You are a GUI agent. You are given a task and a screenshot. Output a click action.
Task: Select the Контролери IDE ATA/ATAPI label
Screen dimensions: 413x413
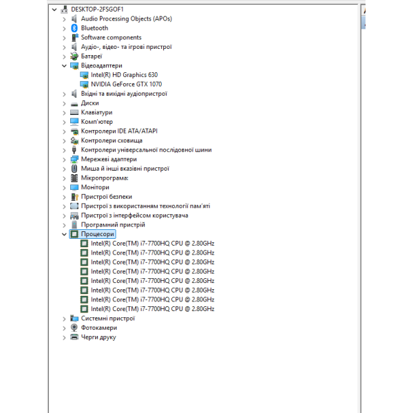point(119,131)
